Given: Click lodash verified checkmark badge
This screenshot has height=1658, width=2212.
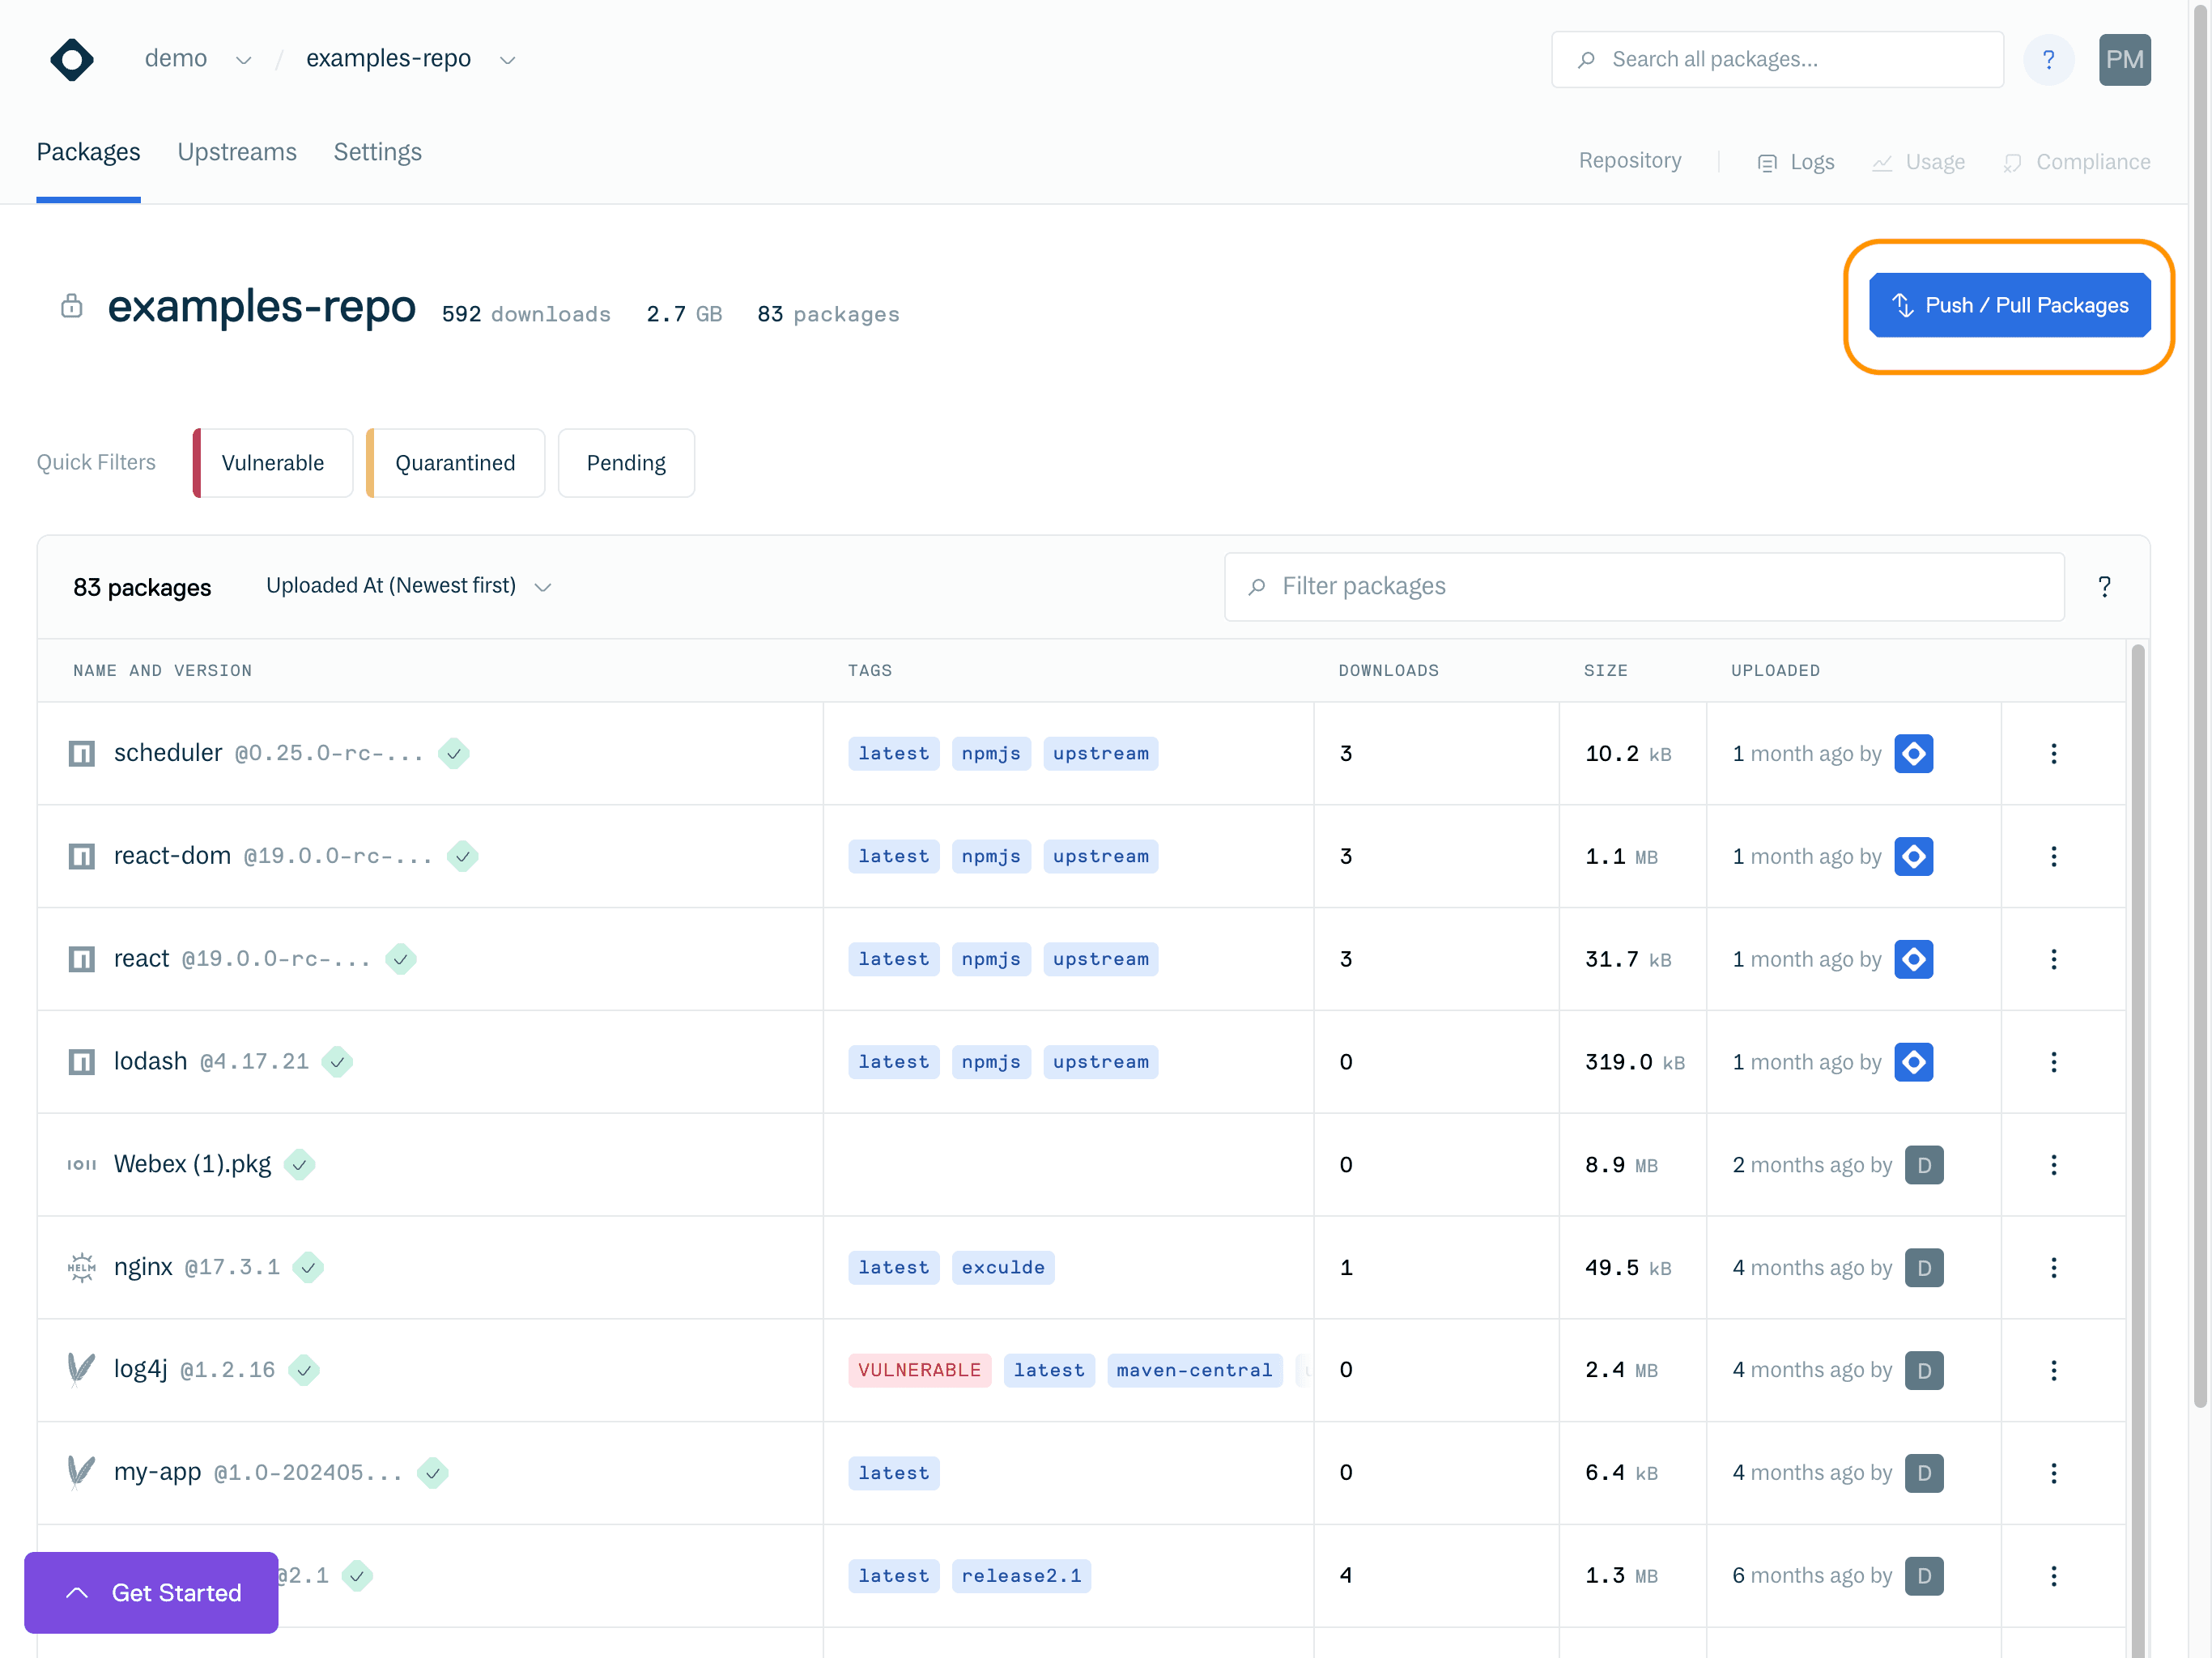Looking at the screenshot, I should pyautogui.click(x=337, y=1062).
